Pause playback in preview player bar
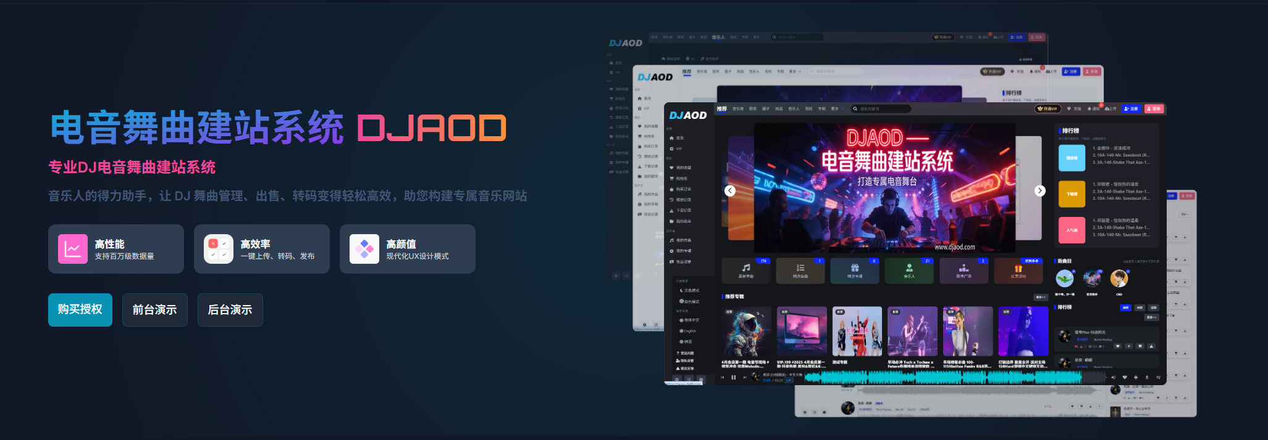 pos(734,377)
